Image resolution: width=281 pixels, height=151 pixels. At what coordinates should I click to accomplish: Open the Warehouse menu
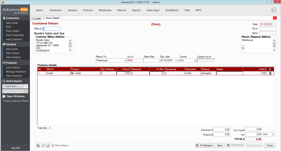pyautogui.click(x=105, y=10)
